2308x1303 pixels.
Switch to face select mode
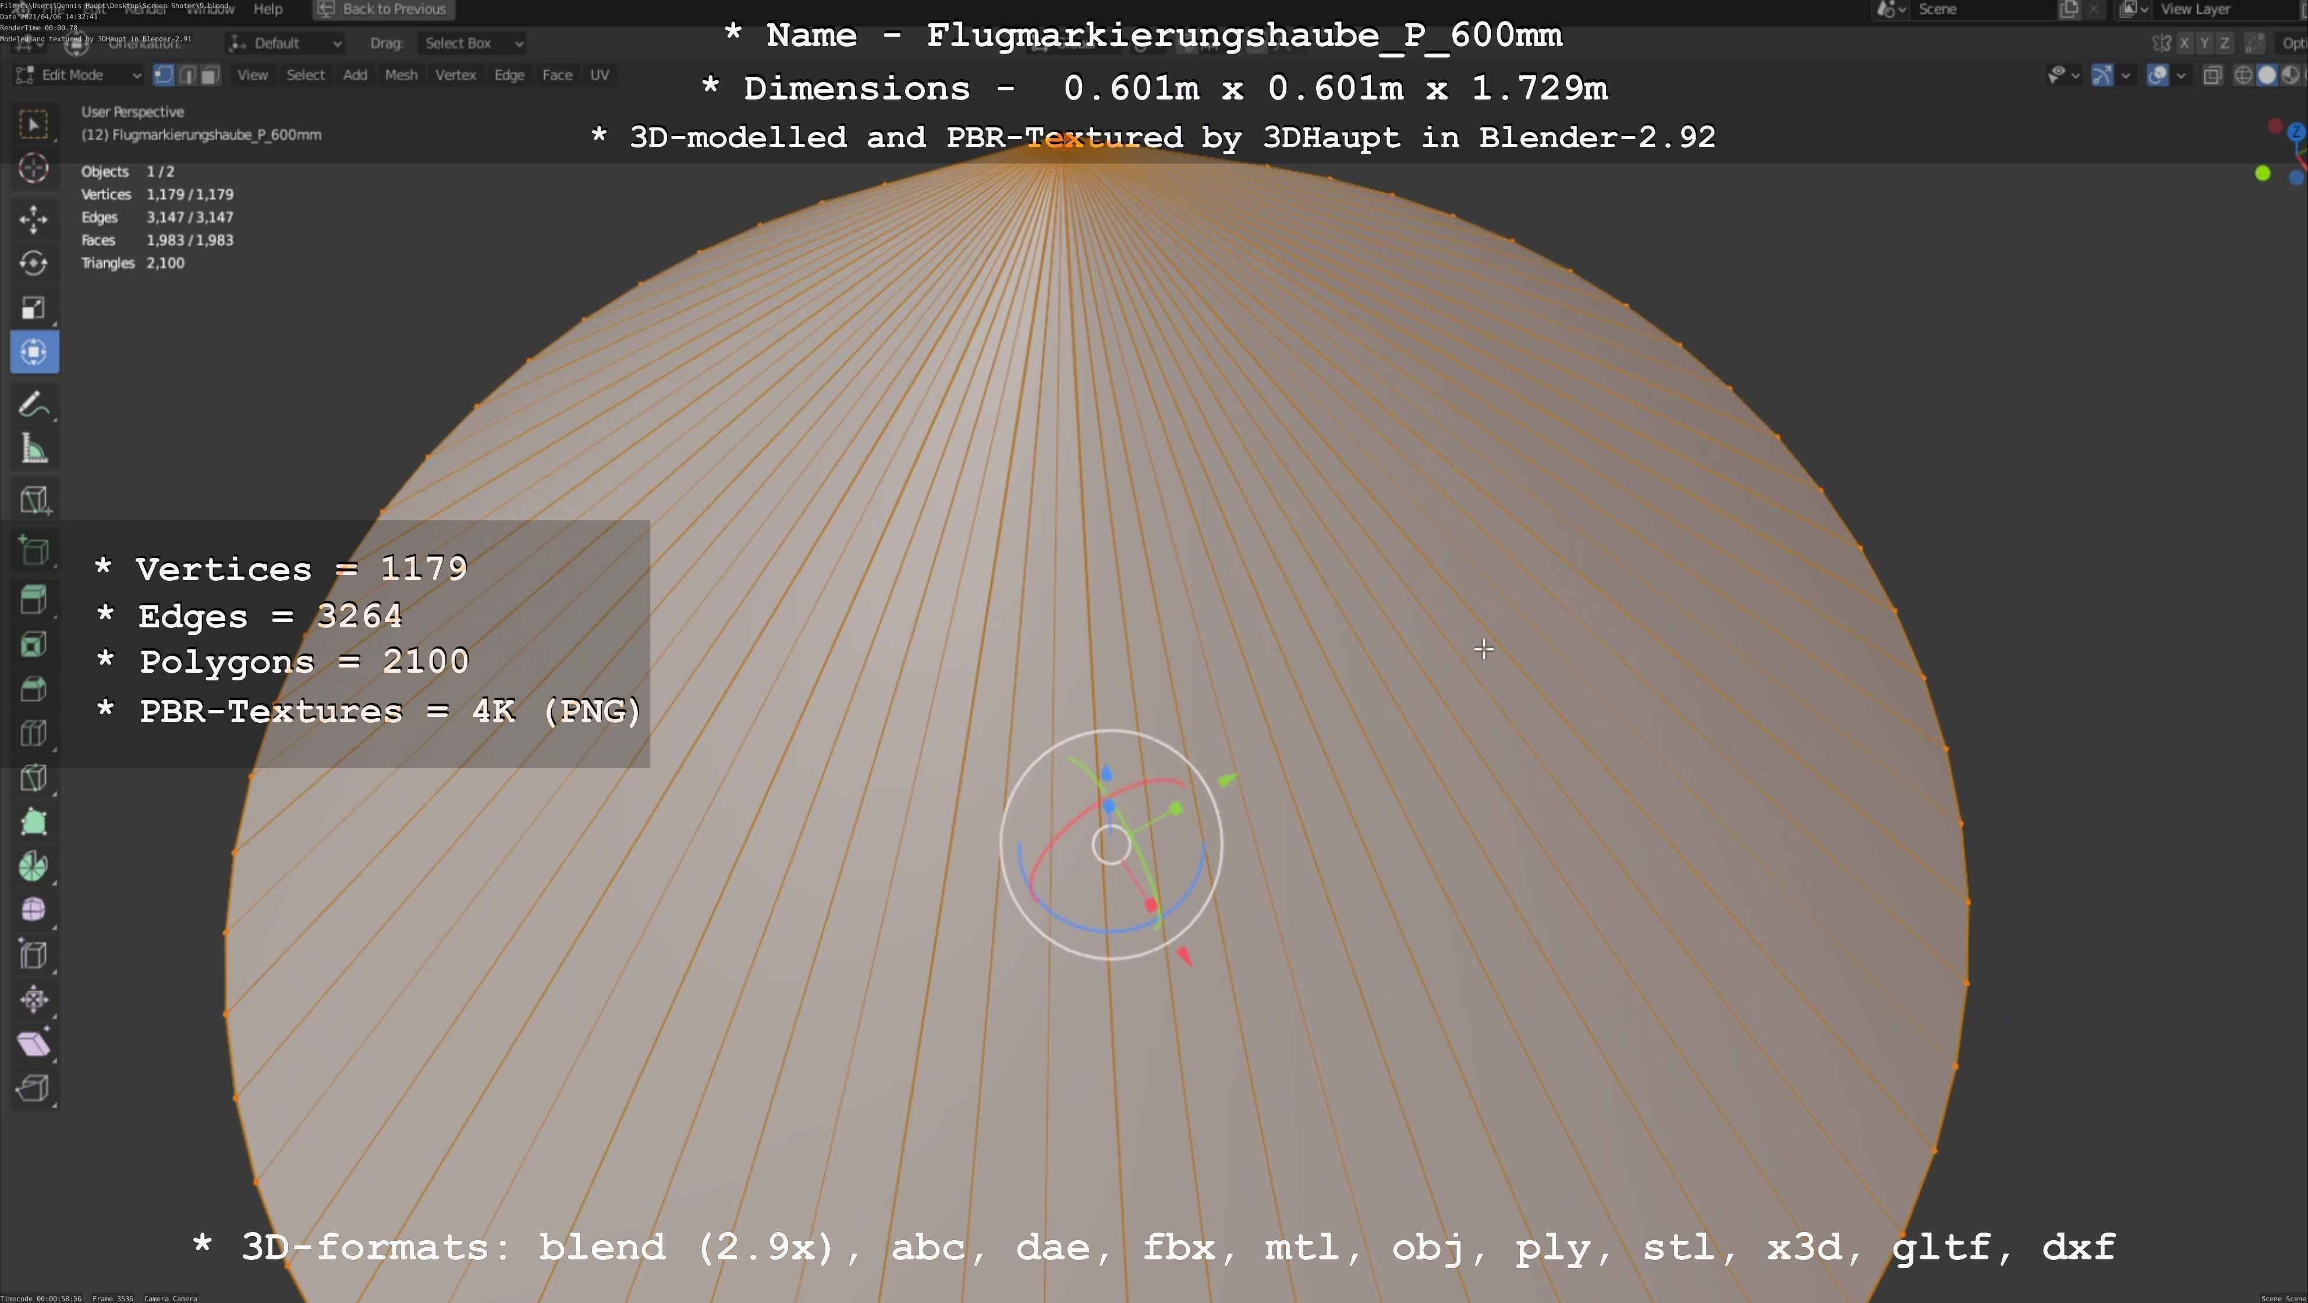coord(210,75)
